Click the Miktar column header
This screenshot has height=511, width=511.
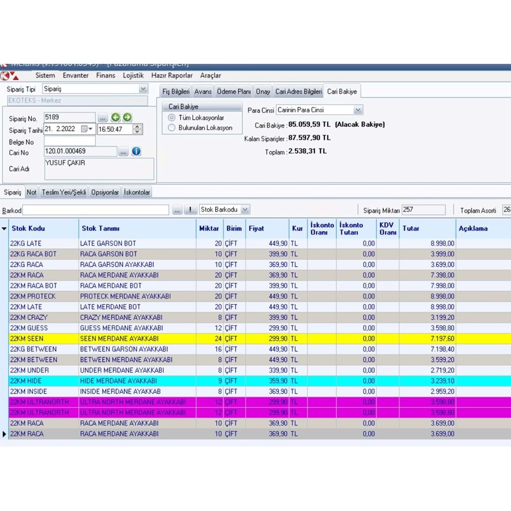(x=210, y=229)
